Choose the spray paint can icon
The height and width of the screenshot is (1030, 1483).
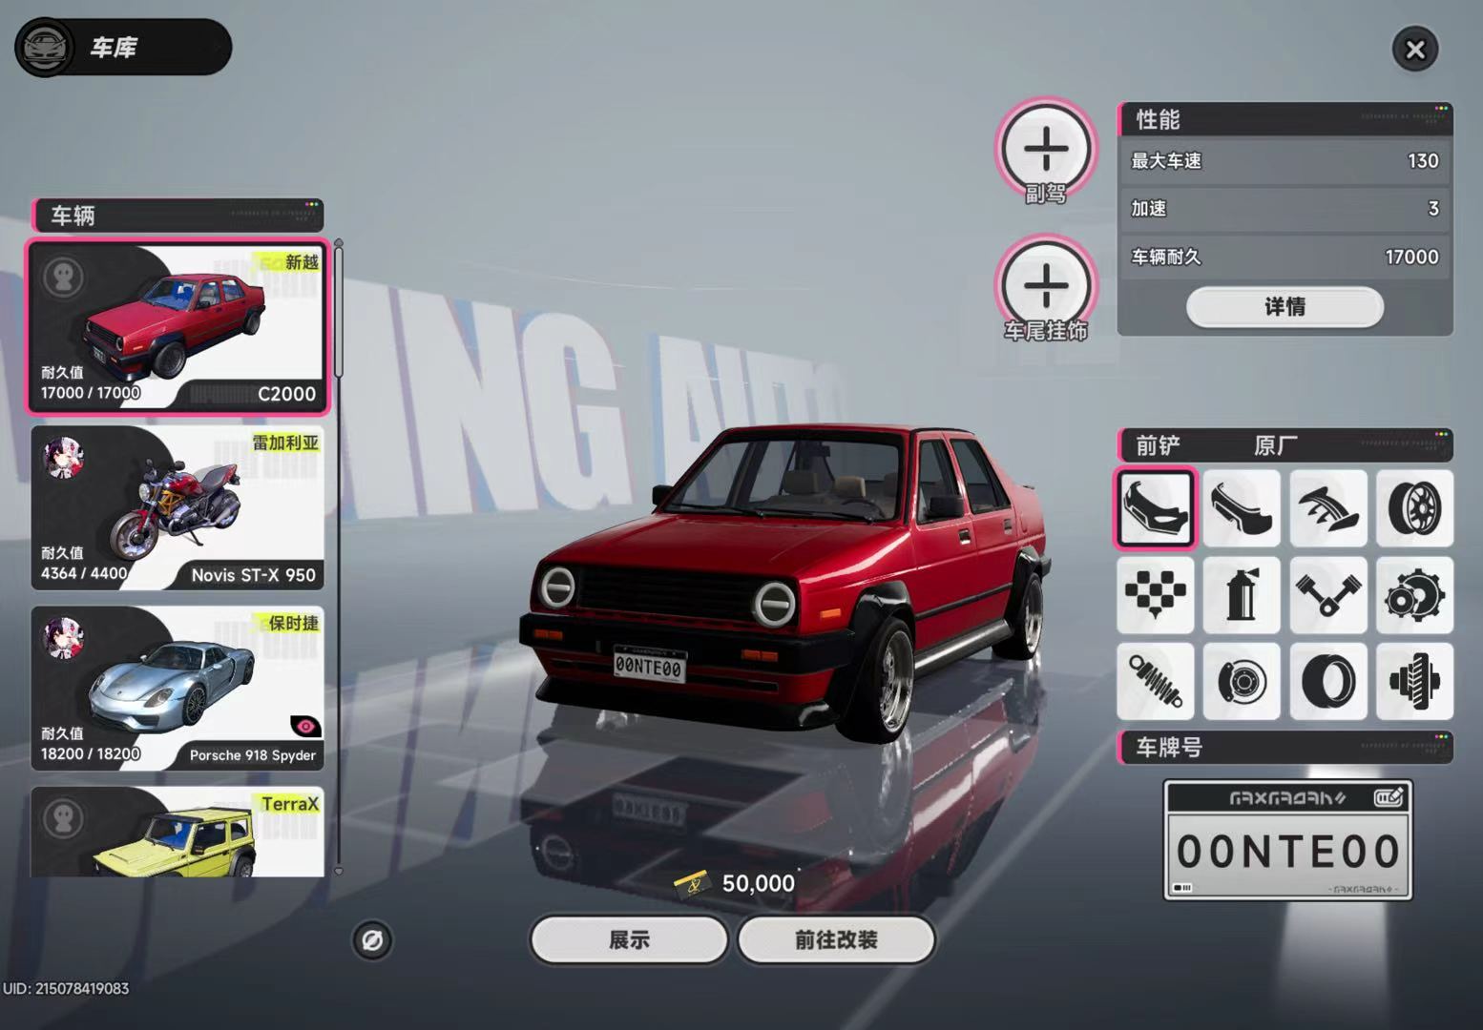tap(1242, 595)
